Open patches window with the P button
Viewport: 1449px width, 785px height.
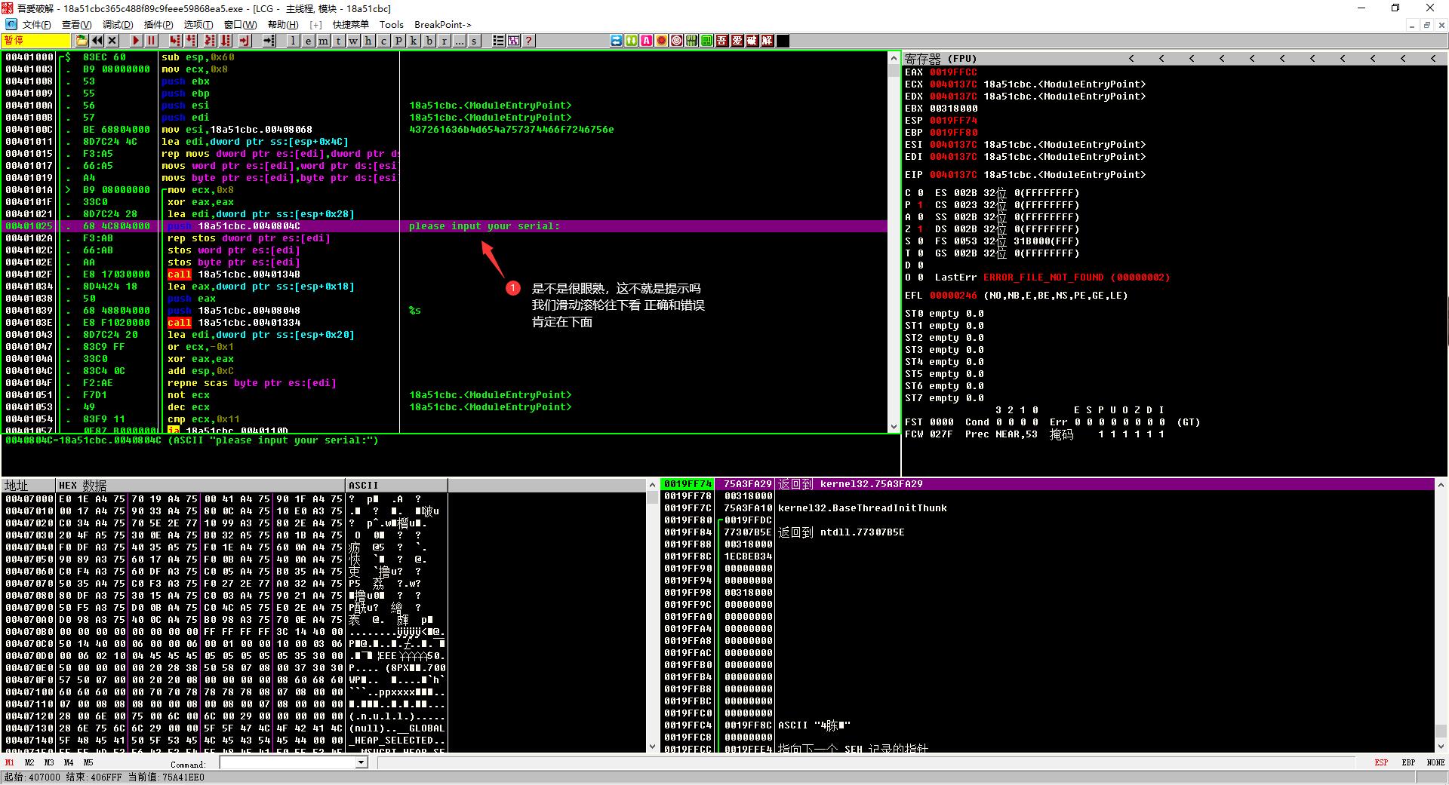coord(399,41)
